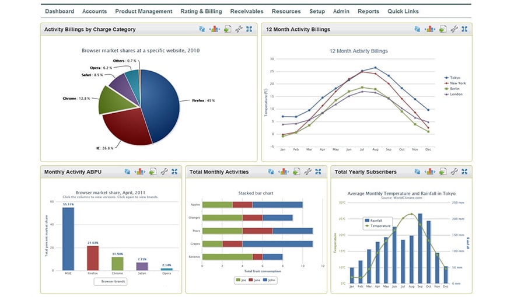Refresh the Total Monthly Activities panel

(271, 172)
